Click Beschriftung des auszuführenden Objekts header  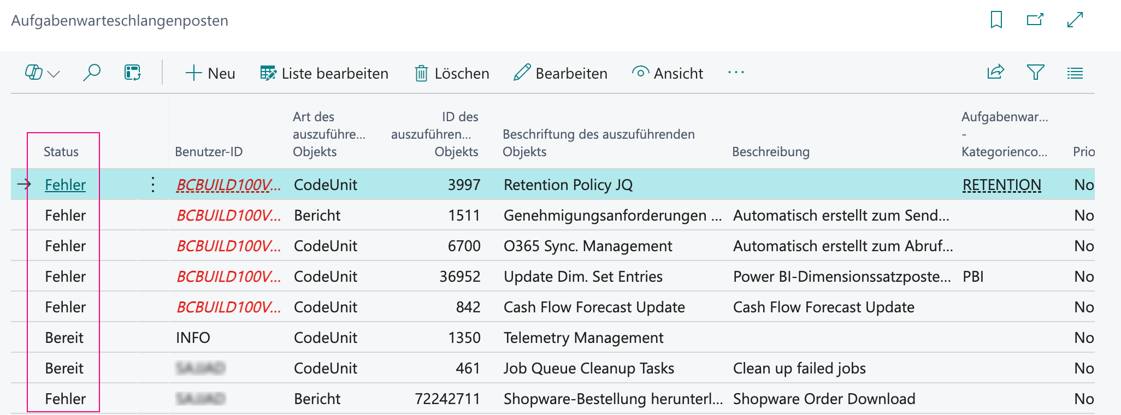point(599,143)
